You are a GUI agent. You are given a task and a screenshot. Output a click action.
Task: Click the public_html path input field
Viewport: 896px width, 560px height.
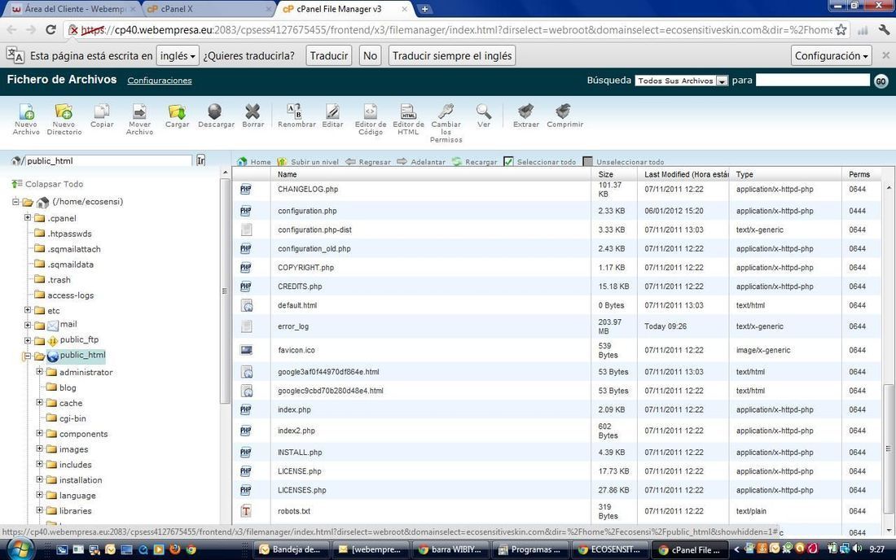click(x=108, y=160)
